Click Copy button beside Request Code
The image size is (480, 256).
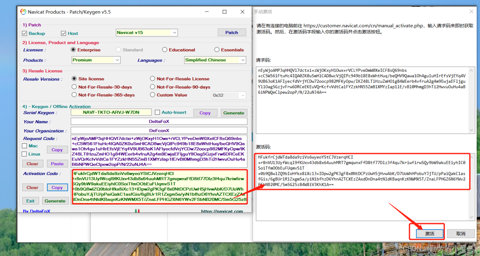point(57,150)
